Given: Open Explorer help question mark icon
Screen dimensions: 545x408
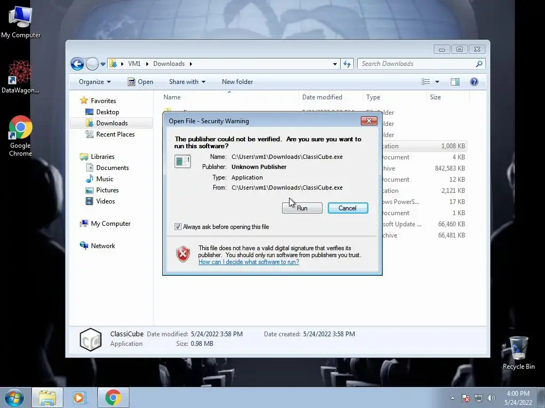Looking at the screenshot, I should pos(474,82).
